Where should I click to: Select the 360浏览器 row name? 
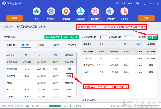click(x=88, y=51)
